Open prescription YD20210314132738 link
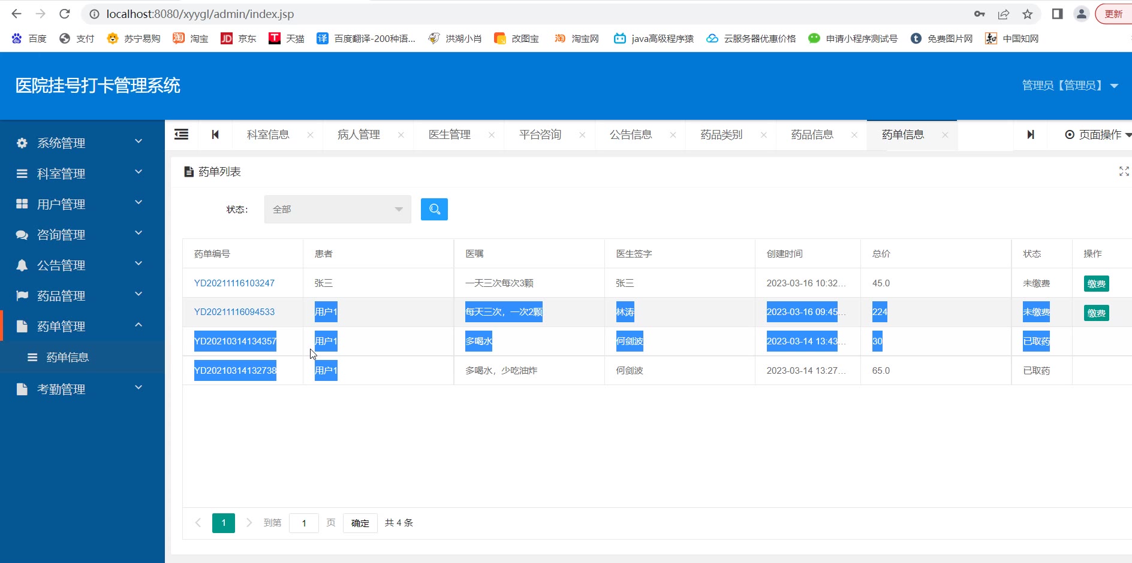This screenshot has height=563, width=1132. click(x=235, y=370)
